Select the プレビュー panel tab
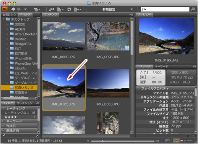 click(x=144, y=15)
